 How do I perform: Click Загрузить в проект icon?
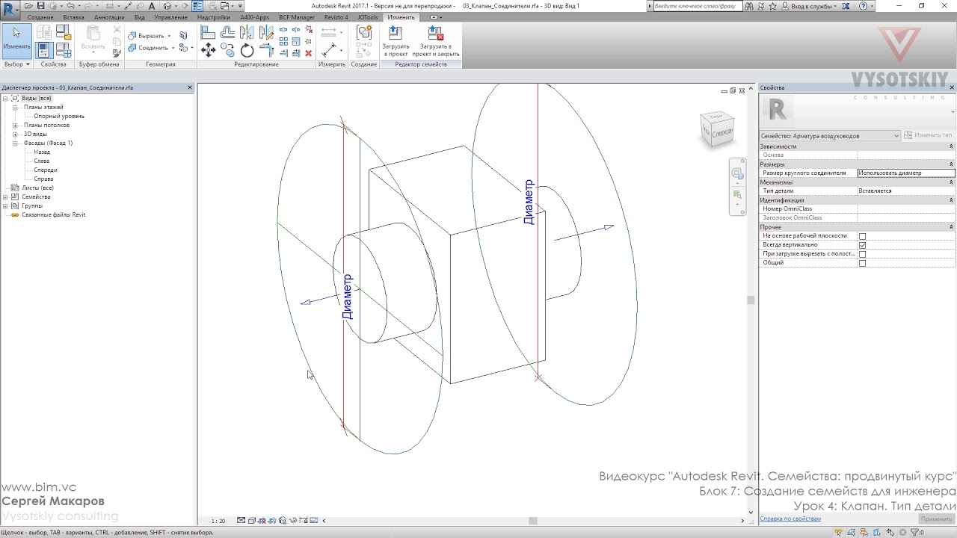pyautogui.click(x=396, y=41)
